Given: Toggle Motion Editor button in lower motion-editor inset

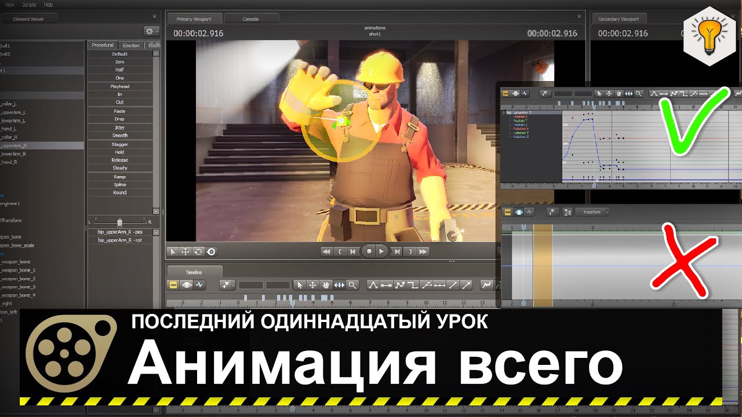Looking at the screenshot, I should coord(519,212).
